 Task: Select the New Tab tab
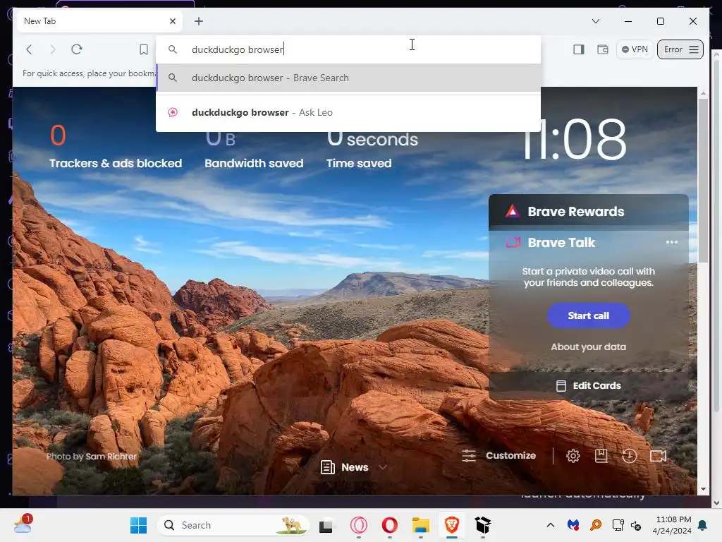click(99, 21)
